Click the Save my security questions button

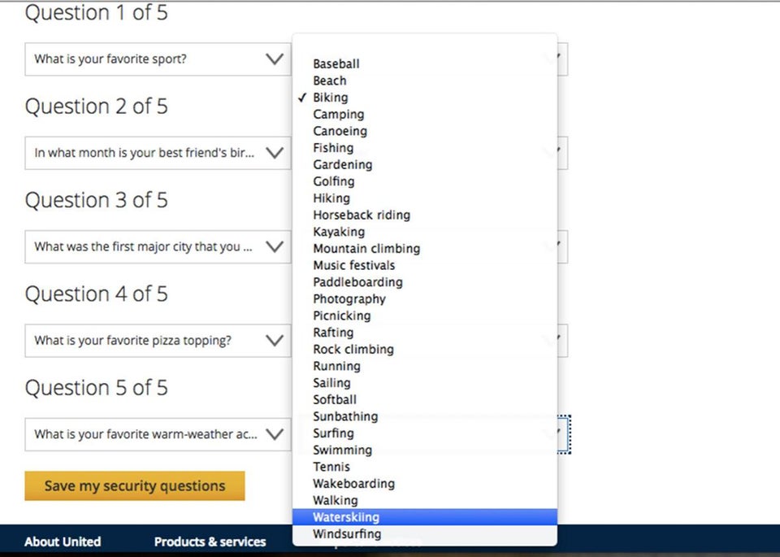(134, 485)
